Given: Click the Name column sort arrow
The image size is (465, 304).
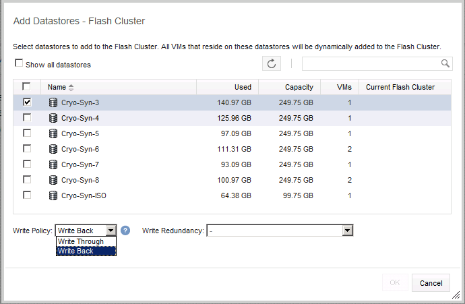Looking at the screenshot, I should point(71,88).
